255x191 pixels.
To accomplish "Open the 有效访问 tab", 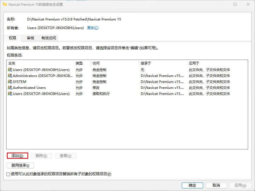I will pos(49,38).
